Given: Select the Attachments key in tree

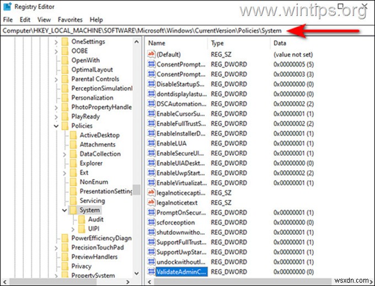Looking at the screenshot, I should [x=98, y=144].
